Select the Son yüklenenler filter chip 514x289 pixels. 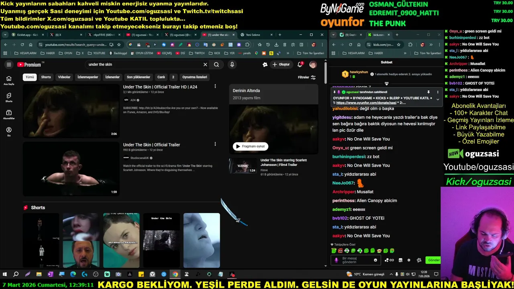click(139, 77)
